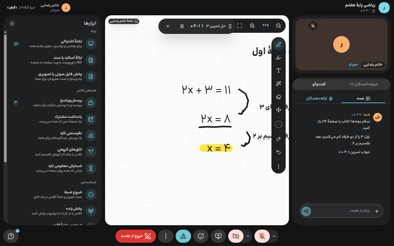Select the magic wand laser tool
Screen dimensions: 394x246
coord(279,84)
